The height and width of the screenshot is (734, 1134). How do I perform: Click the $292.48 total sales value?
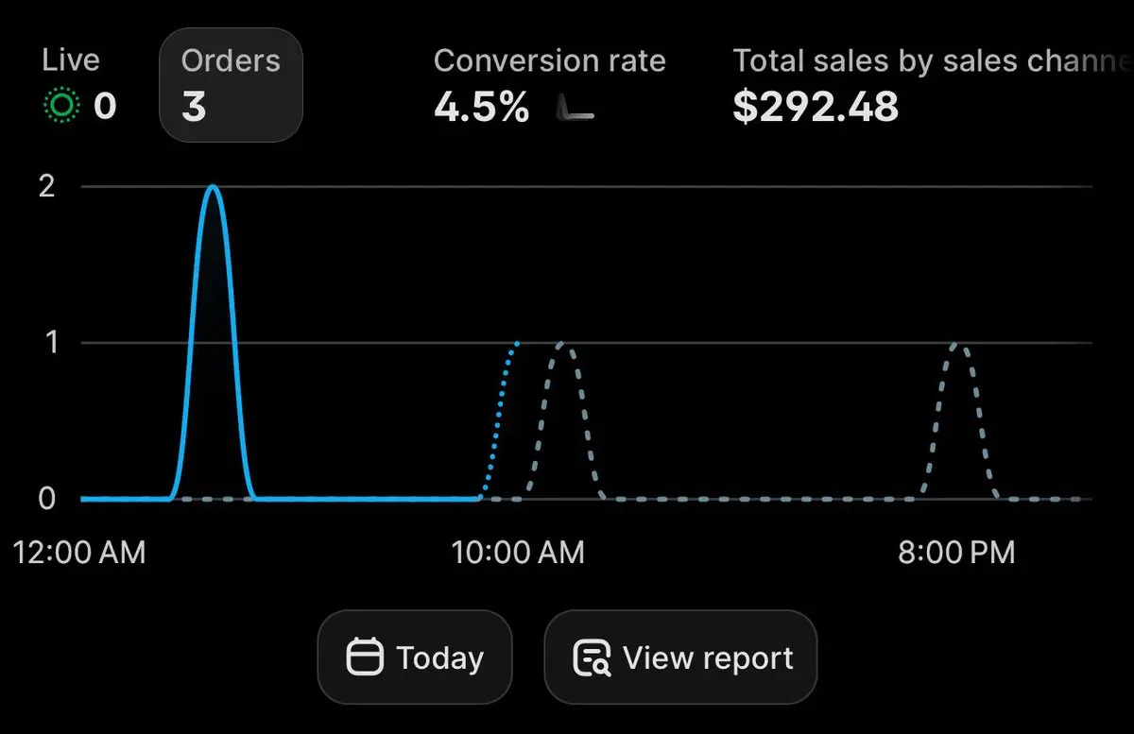[816, 108]
